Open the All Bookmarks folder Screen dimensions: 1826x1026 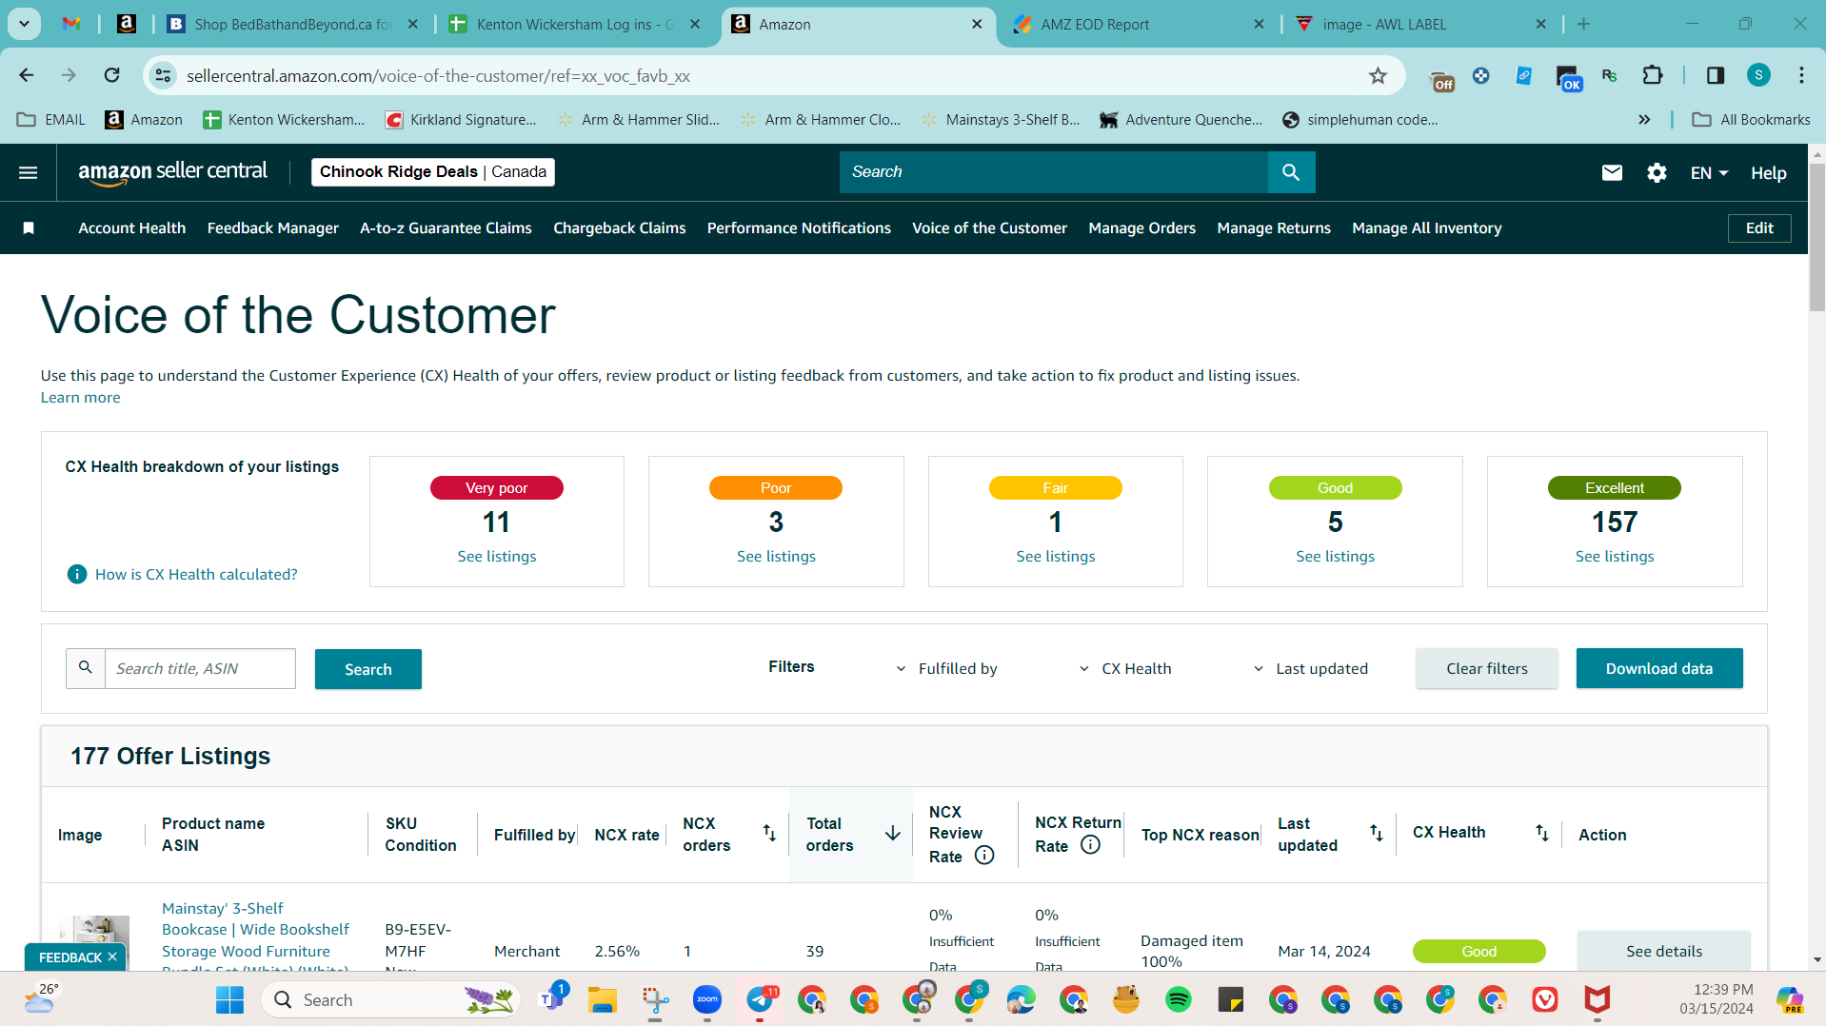(1751, 120)
